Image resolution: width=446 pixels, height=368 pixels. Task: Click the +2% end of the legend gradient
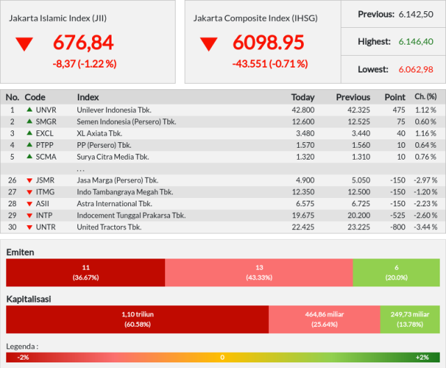[x=422, y=357]
